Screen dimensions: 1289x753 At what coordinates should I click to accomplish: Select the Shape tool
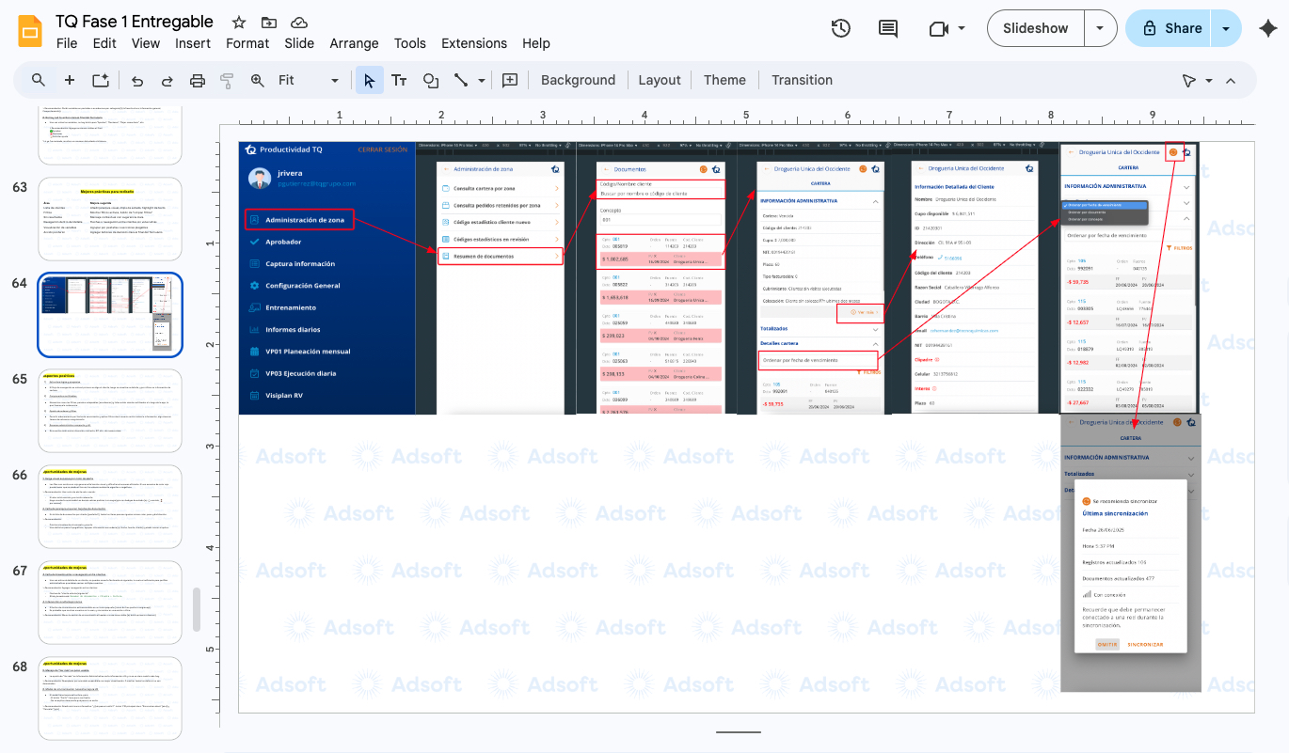(430, 80)
